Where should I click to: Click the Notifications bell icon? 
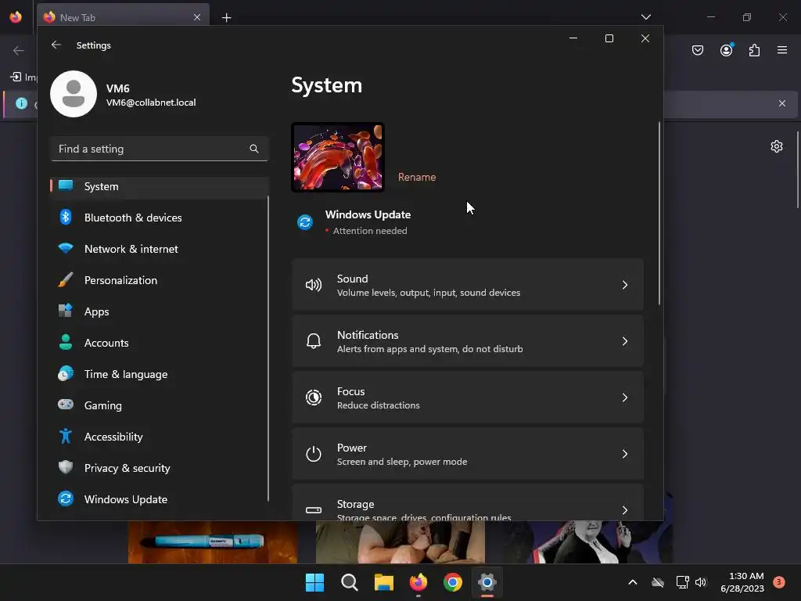click(314, 341)
